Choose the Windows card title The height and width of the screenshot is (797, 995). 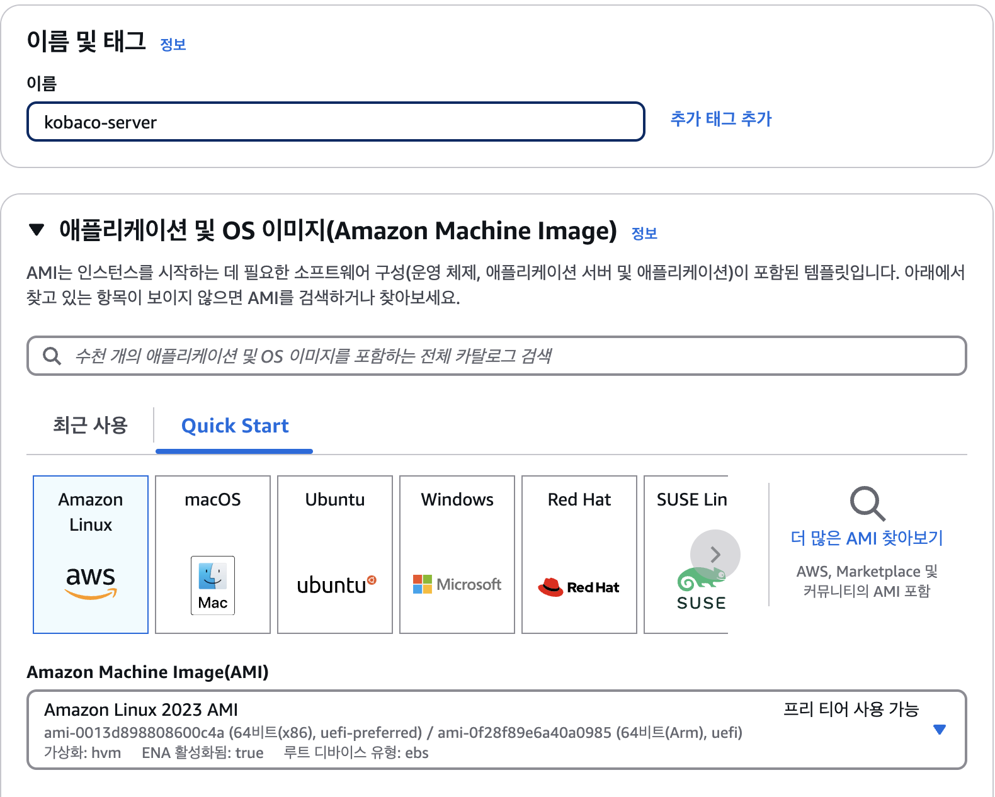pyautogui.click(x=457, y=500)
